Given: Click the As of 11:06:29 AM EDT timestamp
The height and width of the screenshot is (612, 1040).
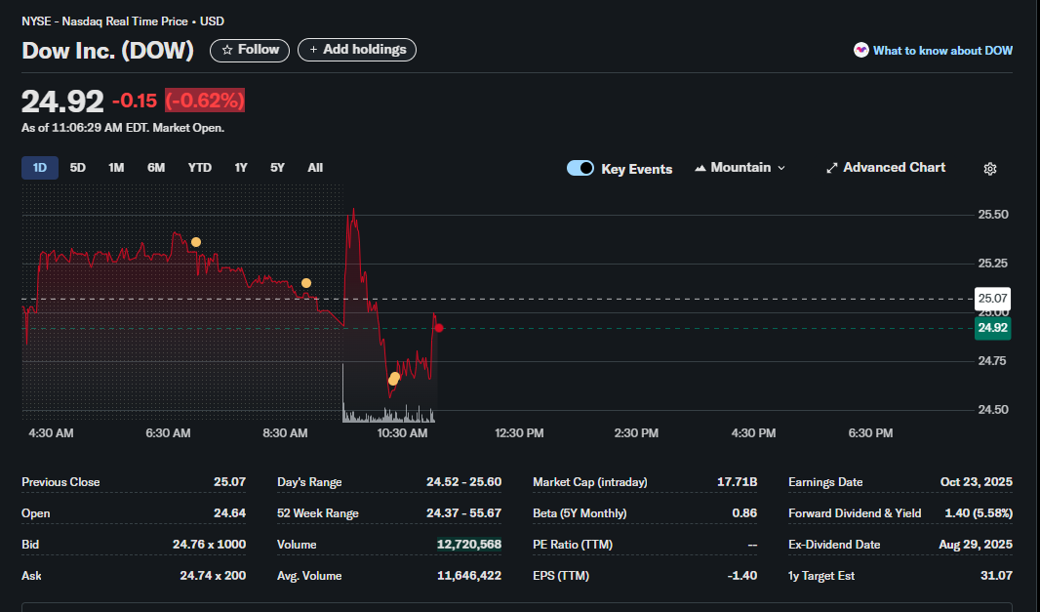Looking at the screenshot, I should [x=123, y=128].
